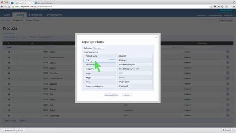236x133 pixels.
Task: Open the Dashboard link
Action: (202, 16)
